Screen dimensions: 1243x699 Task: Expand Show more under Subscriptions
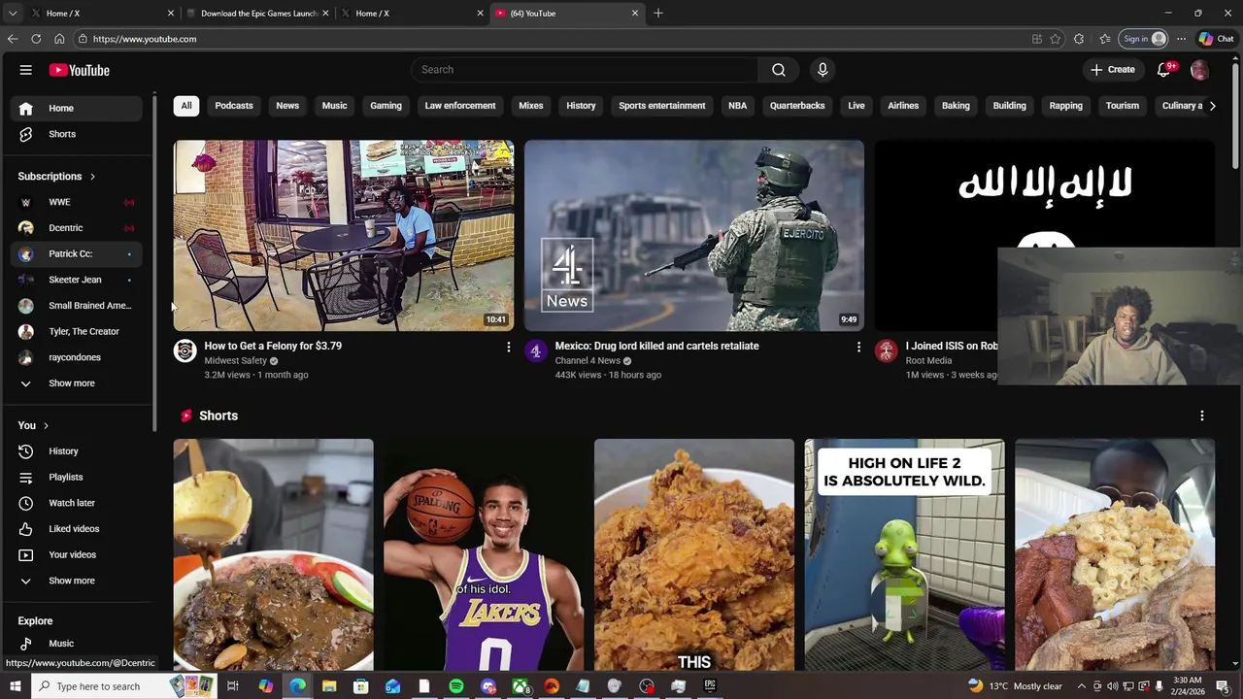coord(78,383)
